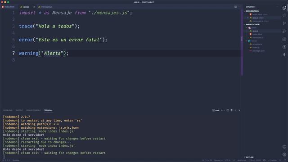The width and height of the screenshot is (288, 162).
Task: Click the Port status bar item
Action: click(x=255, y=160)
